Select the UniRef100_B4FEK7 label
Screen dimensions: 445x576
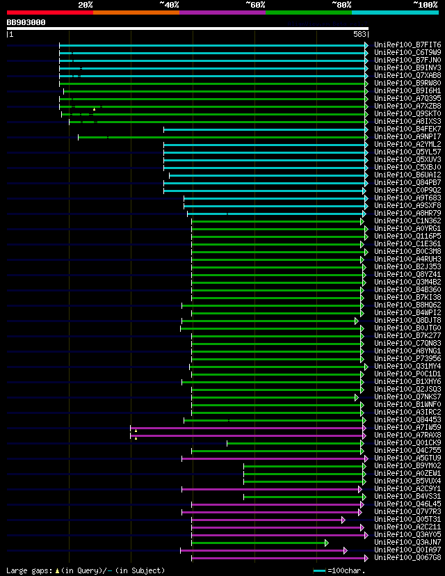pyautogui.click(x=407, y=129)
